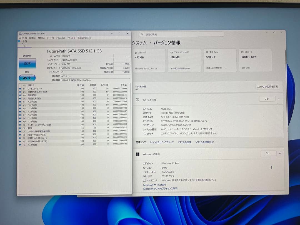Click the blue 正常 health status button

pos(27,63)
